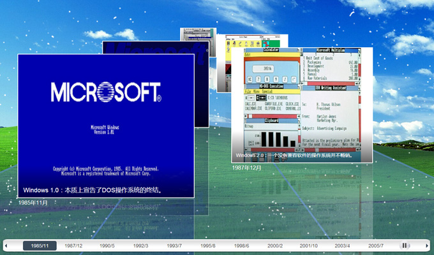Image resolution: width=434 pixels, height=255 pixels.
Task: Click the 2005/7 timeline entry
Action: pos(376,245)
